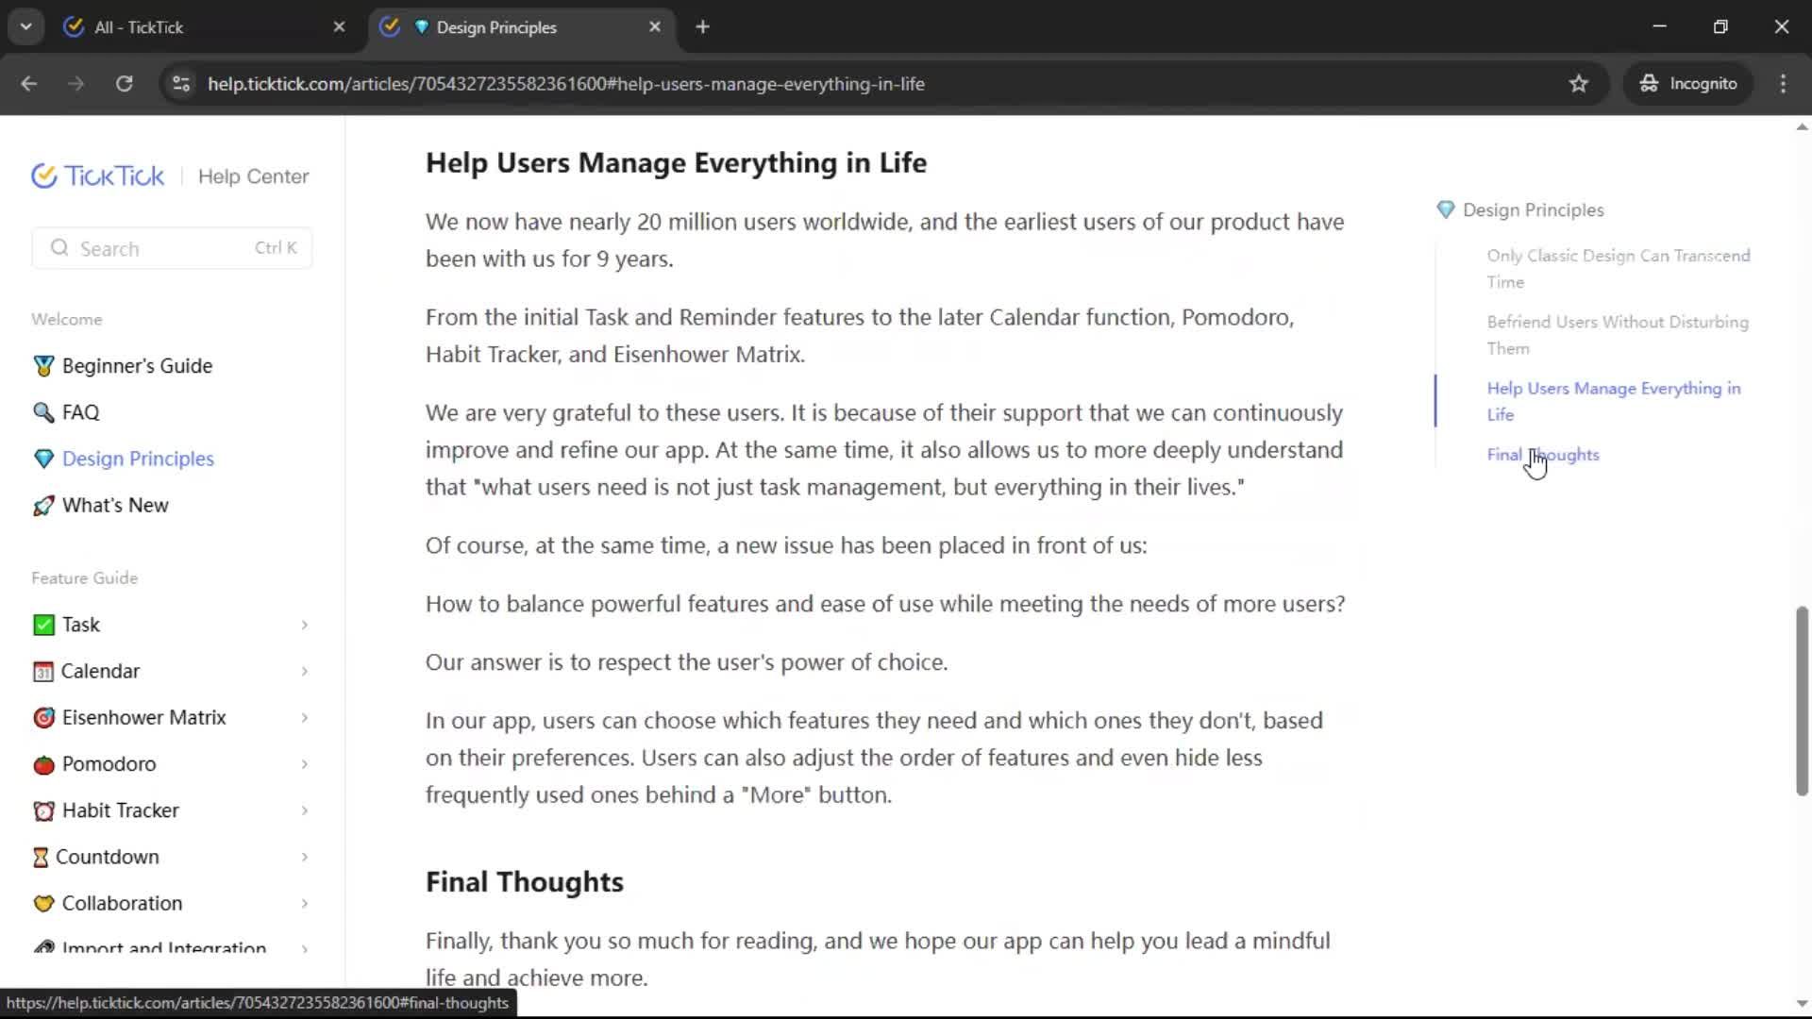The width and height of the screenshot is (1812, 1019).
Task: Open the site information icon in address bar
Action: point(181,84)
